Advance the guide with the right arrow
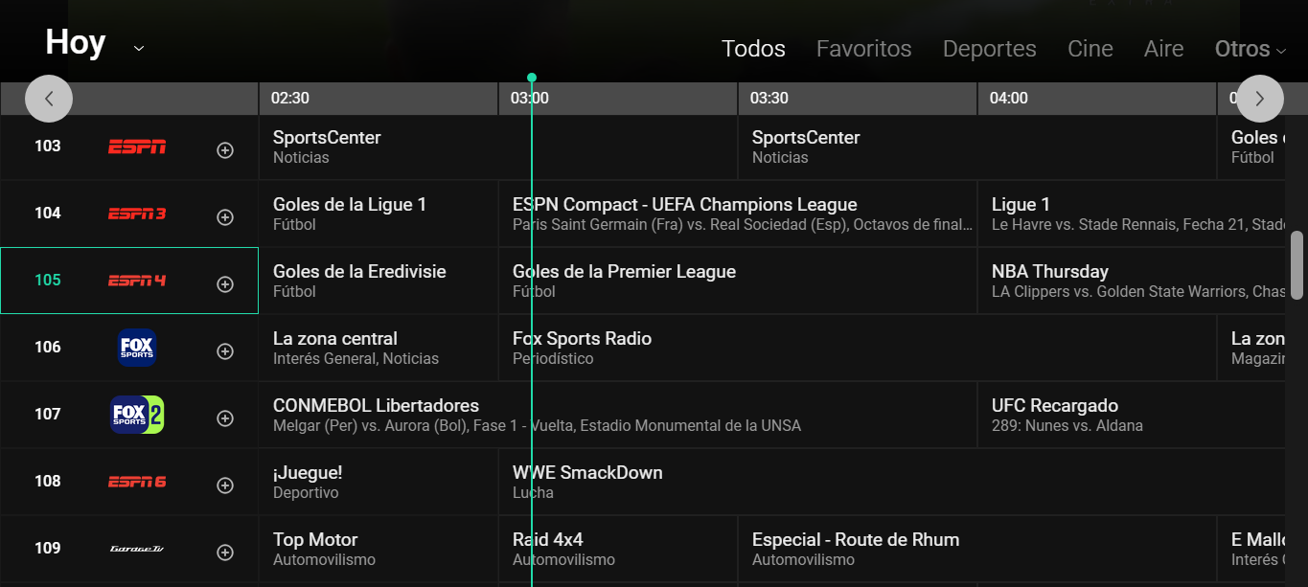Image resolution: width=1308 pixels, height=587 pixels. [x=1259, y=99]
